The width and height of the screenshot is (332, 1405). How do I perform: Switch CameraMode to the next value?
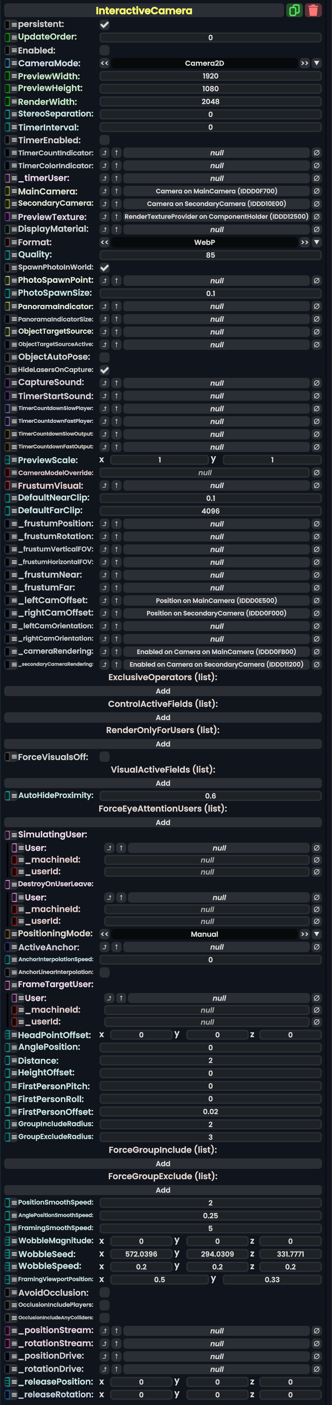pos(304,63)
